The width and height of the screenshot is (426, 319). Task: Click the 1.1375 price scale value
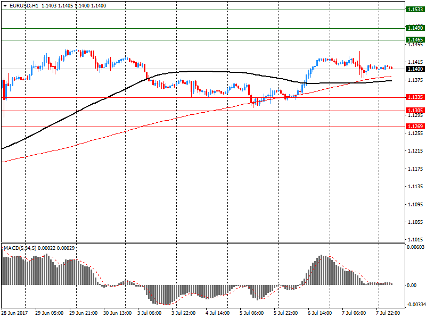pyautogui.click(x=415, y=80)
